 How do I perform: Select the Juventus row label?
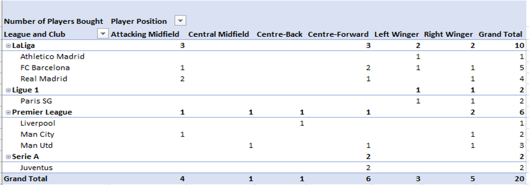(36, 167)
